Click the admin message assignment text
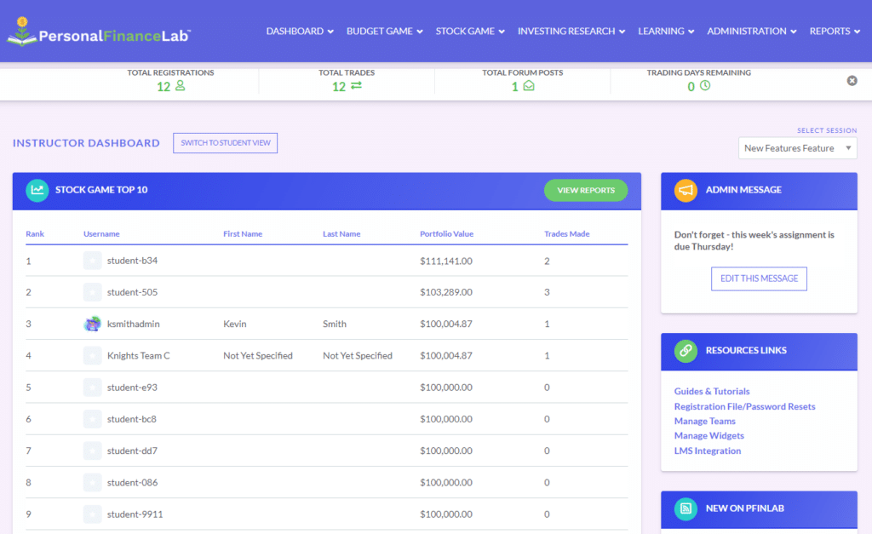This screenshot has height=534, width=872. pos(754,240)
